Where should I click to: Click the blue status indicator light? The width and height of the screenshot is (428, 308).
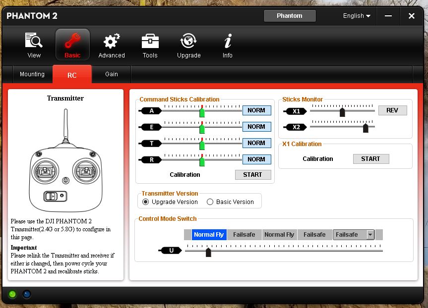point(26,294)
